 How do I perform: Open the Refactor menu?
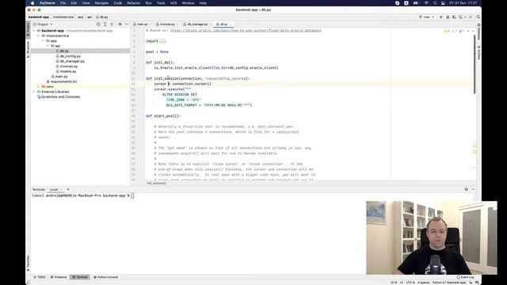pos(134,3)
